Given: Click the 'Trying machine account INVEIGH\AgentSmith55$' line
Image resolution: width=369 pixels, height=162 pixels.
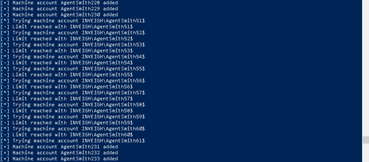Looking at the screenshot, I should pyautogui.click(x=73, y=69).
